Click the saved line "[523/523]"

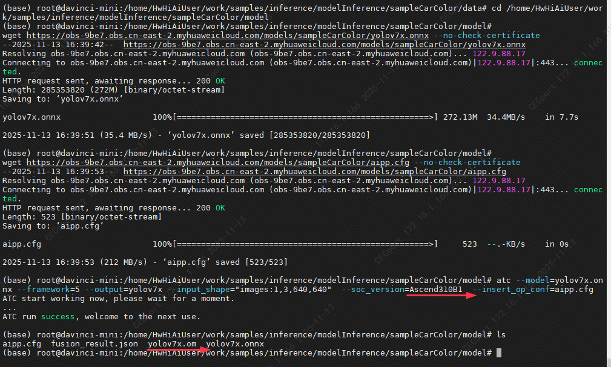click(266, 262)
